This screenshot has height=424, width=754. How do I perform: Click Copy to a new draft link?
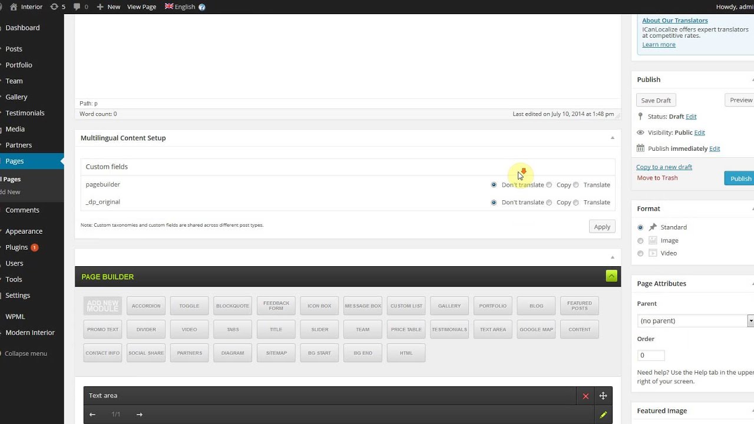(664, 167)
